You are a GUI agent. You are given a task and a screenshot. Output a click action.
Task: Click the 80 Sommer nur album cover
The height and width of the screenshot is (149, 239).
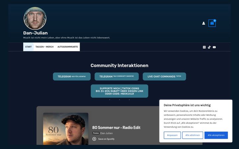pos(66,128)
